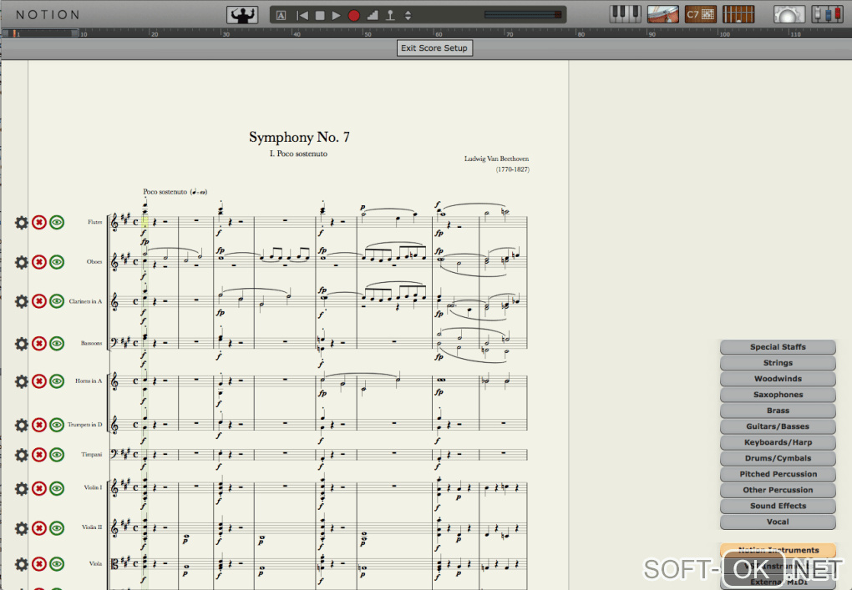Remove Horns in A staff with X
Image resolution: width=852 pixels, height=590 pixels.
39,381
